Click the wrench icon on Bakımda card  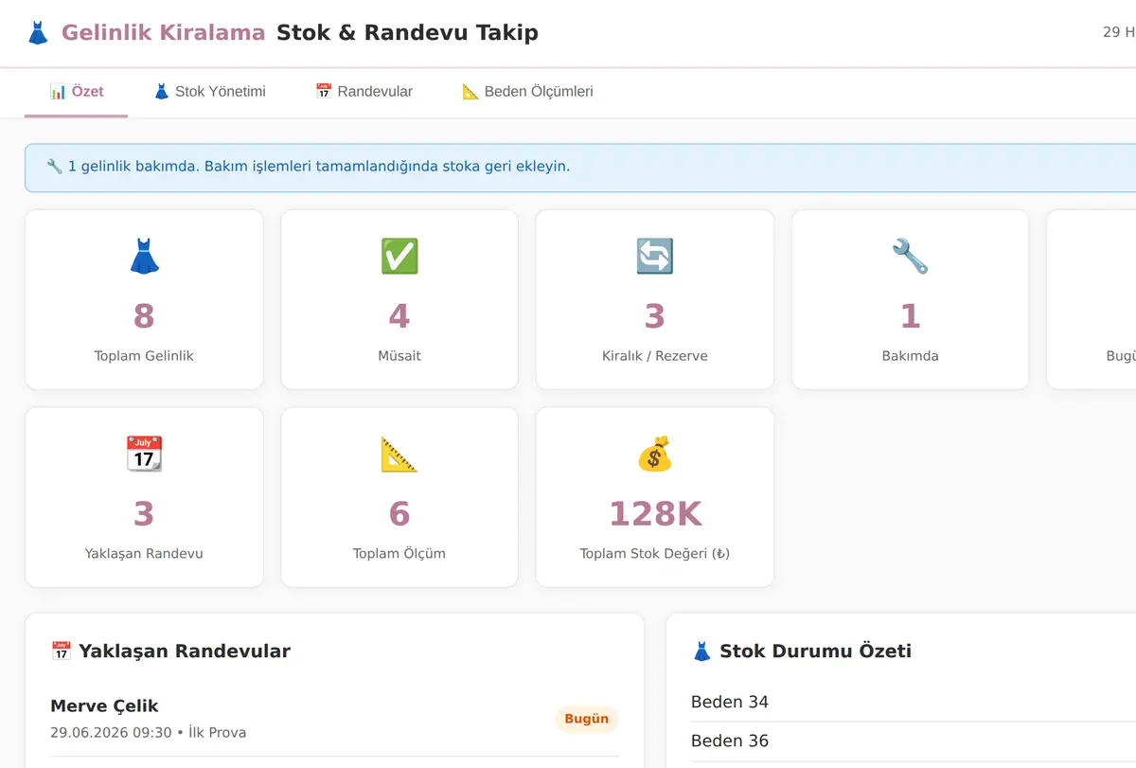(x=910, y=257)
